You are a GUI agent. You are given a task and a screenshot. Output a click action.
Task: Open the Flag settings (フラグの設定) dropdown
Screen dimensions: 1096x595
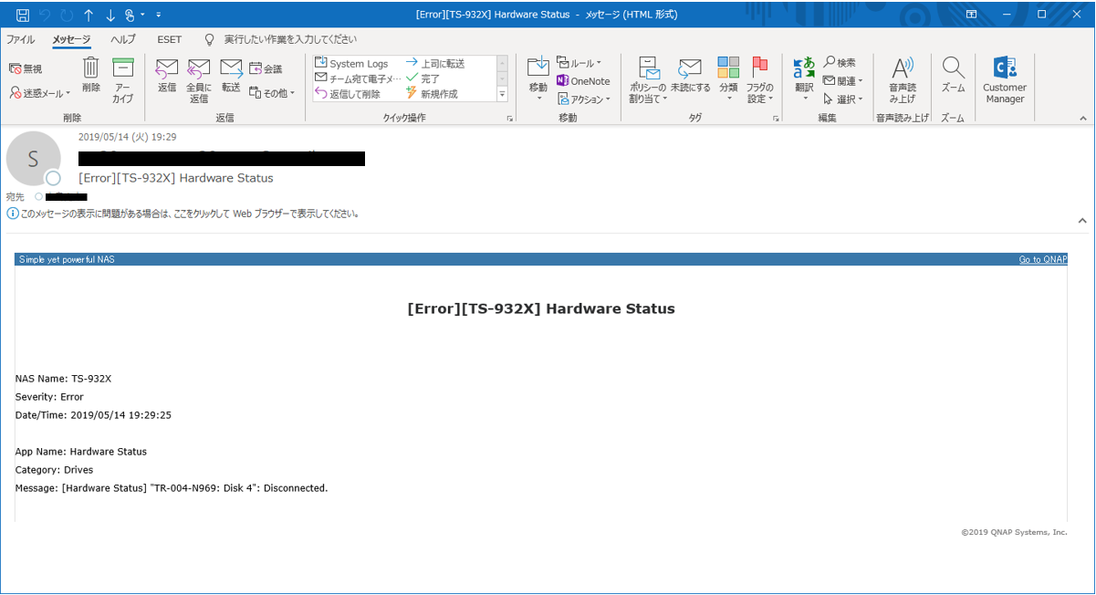[x=760, y=80]
